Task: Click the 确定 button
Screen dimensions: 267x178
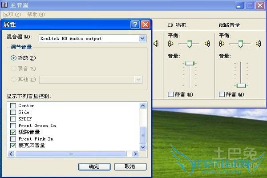Action: click(x=94, y=166)
